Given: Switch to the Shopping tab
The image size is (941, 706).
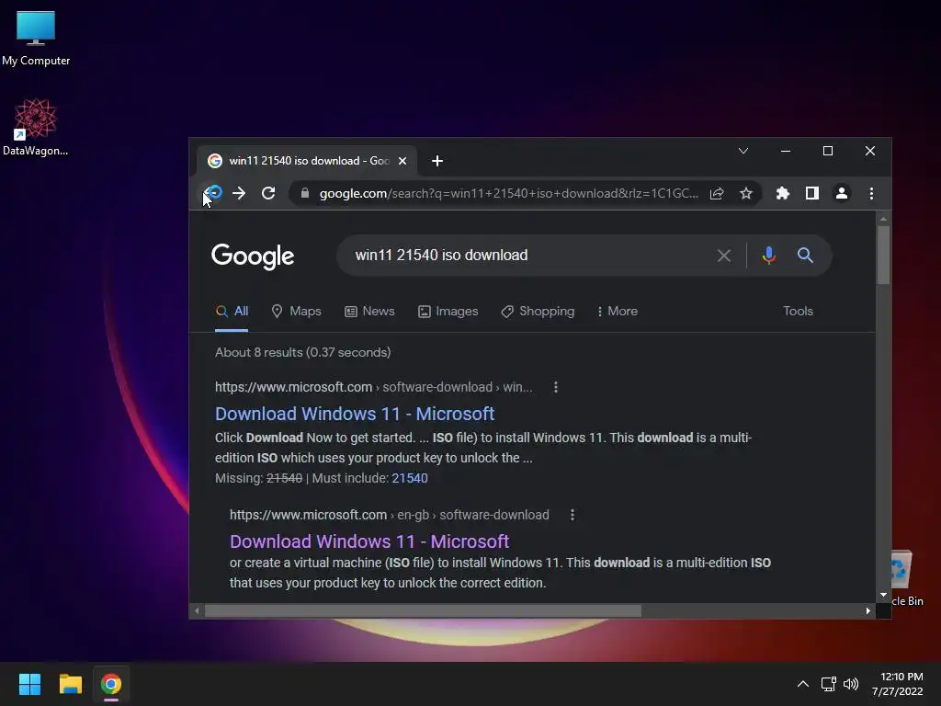Looking at the screenshot, I should click(x=538, y=311).
